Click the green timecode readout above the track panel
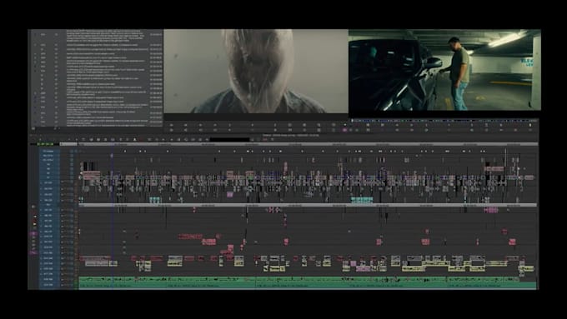567x319 pixels. [45, 144]
